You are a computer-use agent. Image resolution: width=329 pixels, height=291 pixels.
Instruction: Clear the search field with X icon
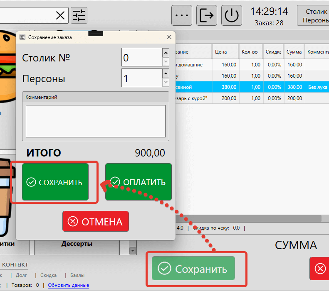coord(60,15)
